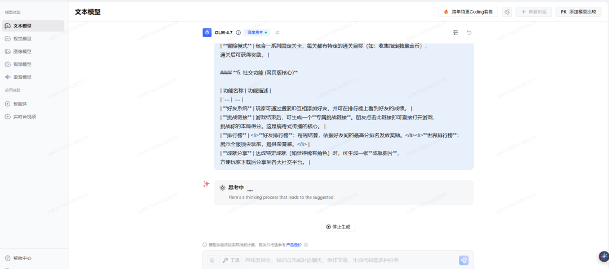Open 智能体 in the sidebar
Viewport: 609px width, 269px height.
(x=33, y=104)
